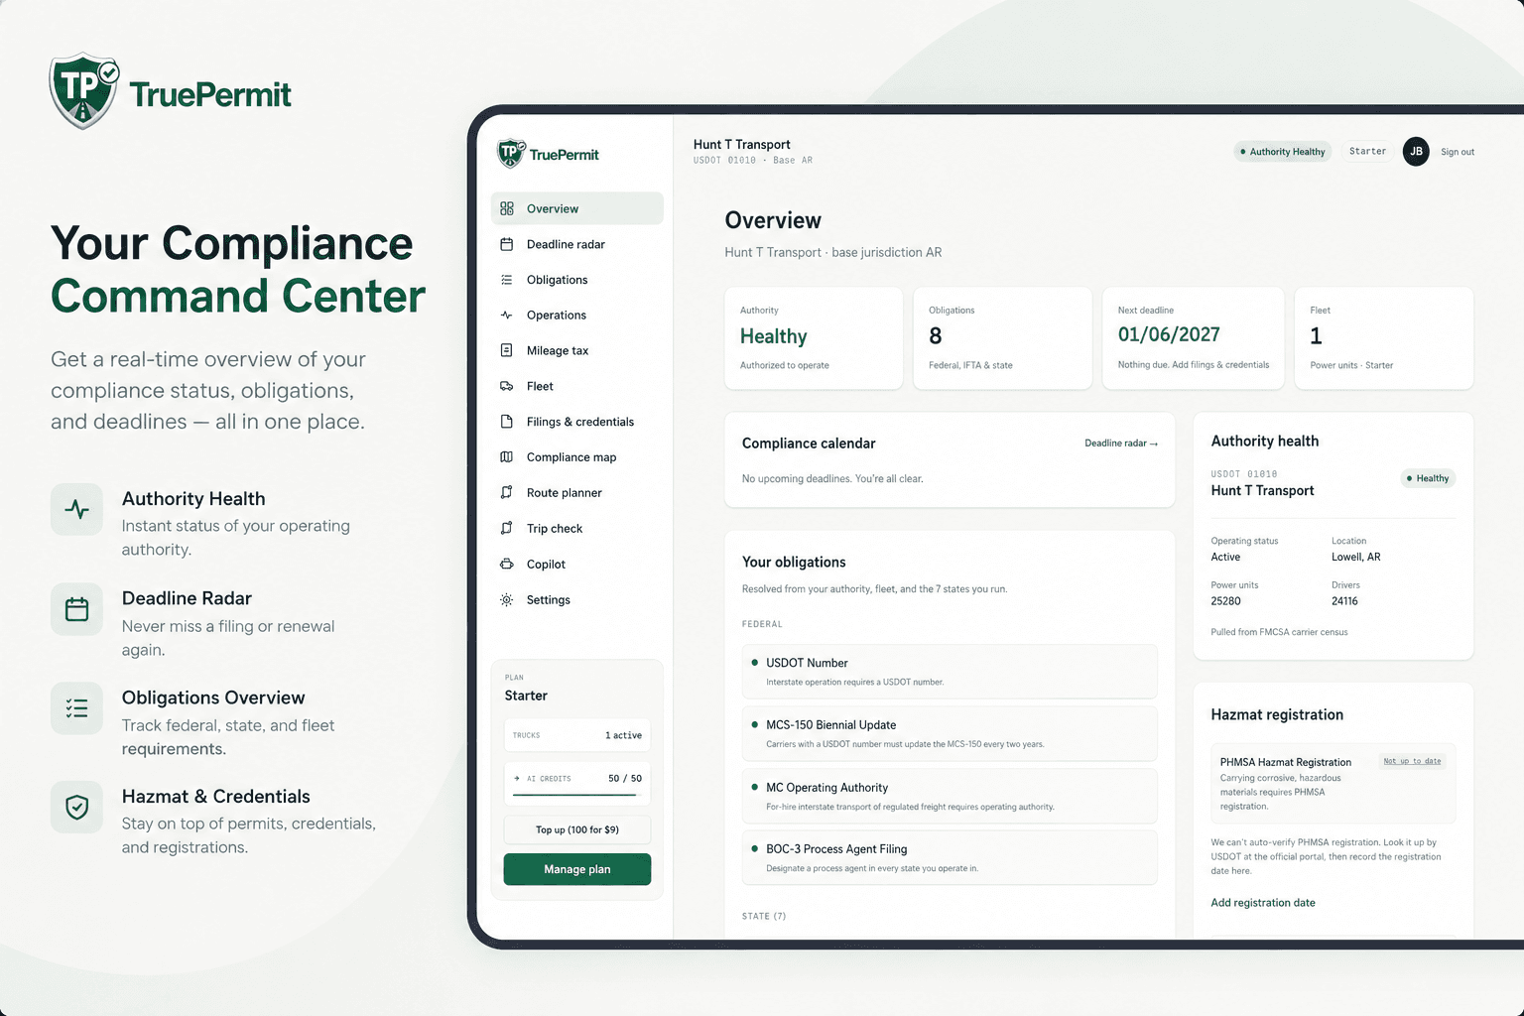Click the FEDERAL section label
The width and height of the screenshot is (1524, 1016).
[x=762, y=624]
